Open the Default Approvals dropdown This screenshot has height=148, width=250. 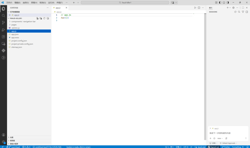coord(228,143)
